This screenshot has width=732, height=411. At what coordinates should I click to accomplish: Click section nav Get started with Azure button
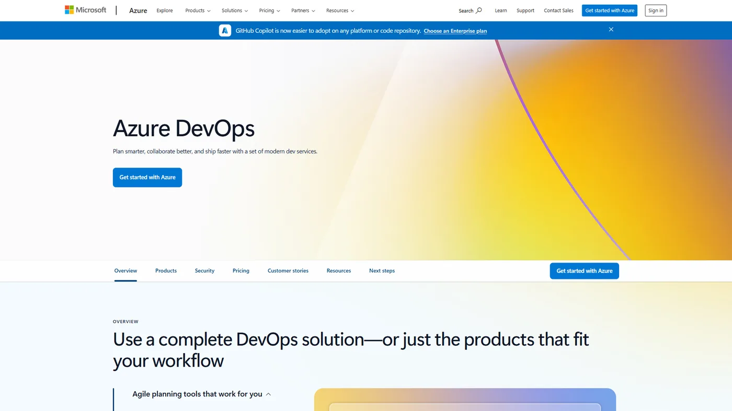tap(584, 271)
